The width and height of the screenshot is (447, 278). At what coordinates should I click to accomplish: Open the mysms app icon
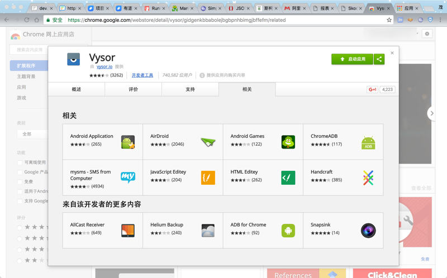tap(128, 177)
